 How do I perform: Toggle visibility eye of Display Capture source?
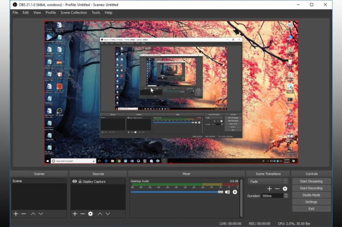tap(75, 181)
